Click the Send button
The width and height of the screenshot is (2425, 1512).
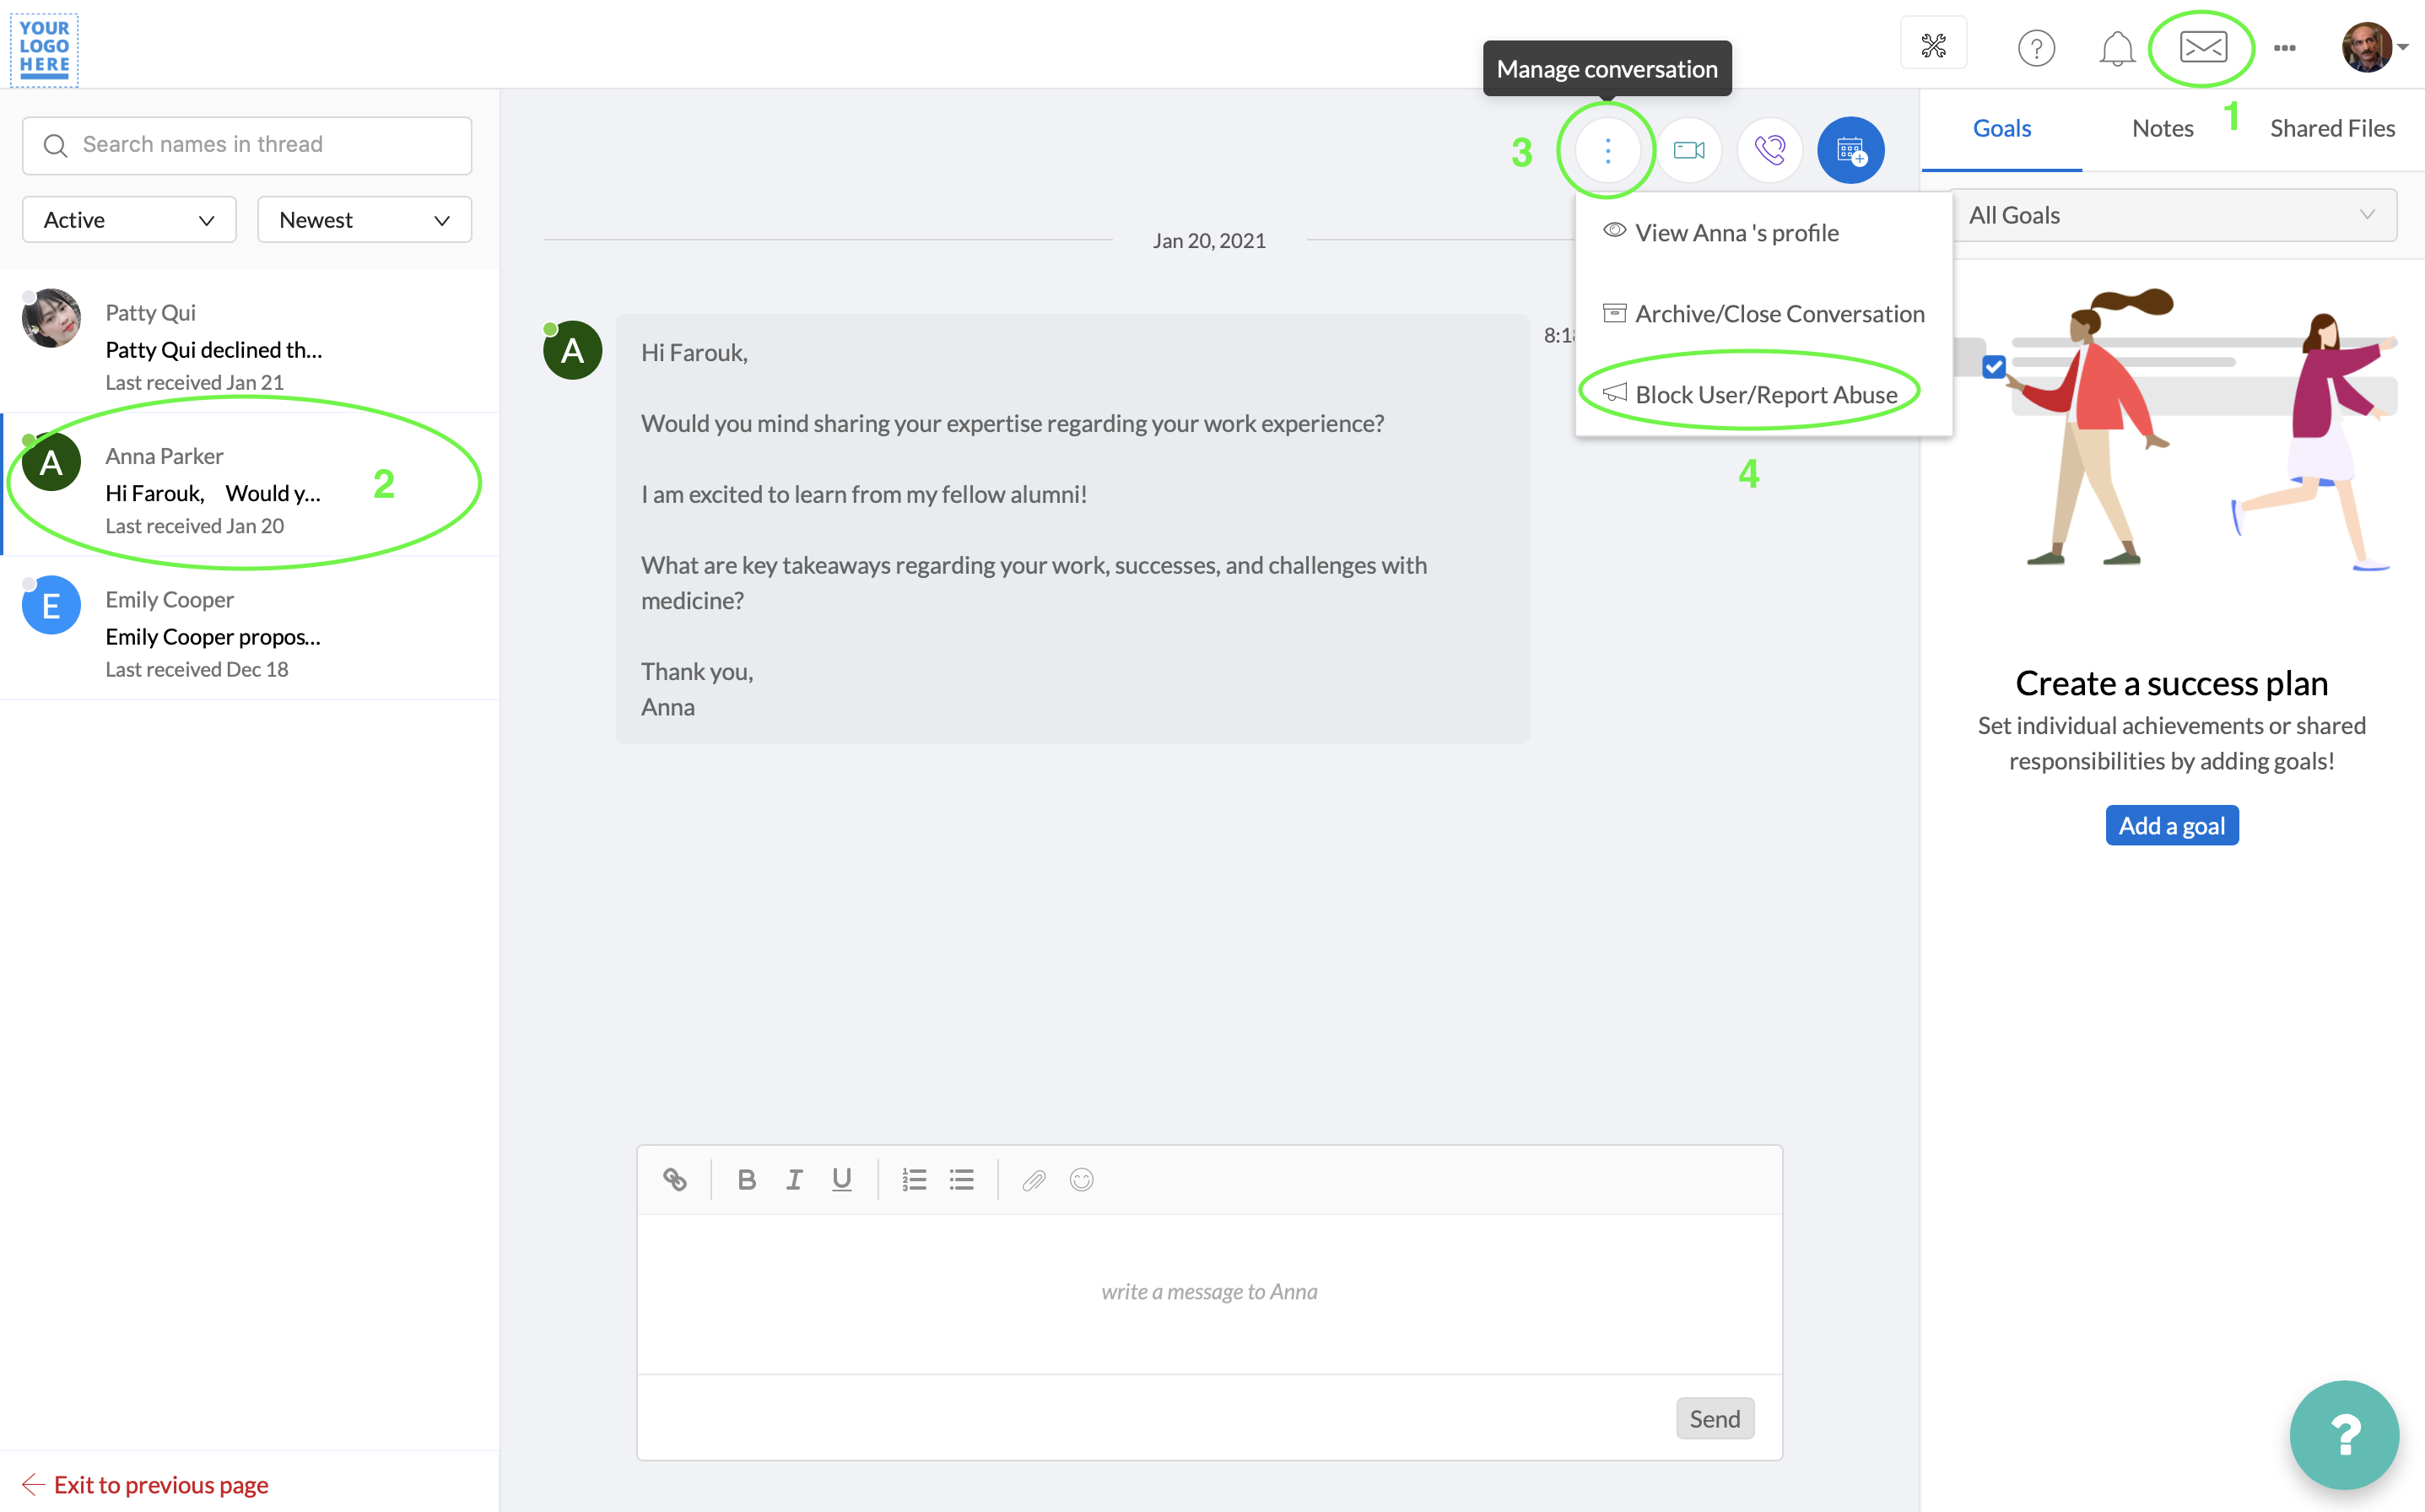(x=1714, y=1419)
